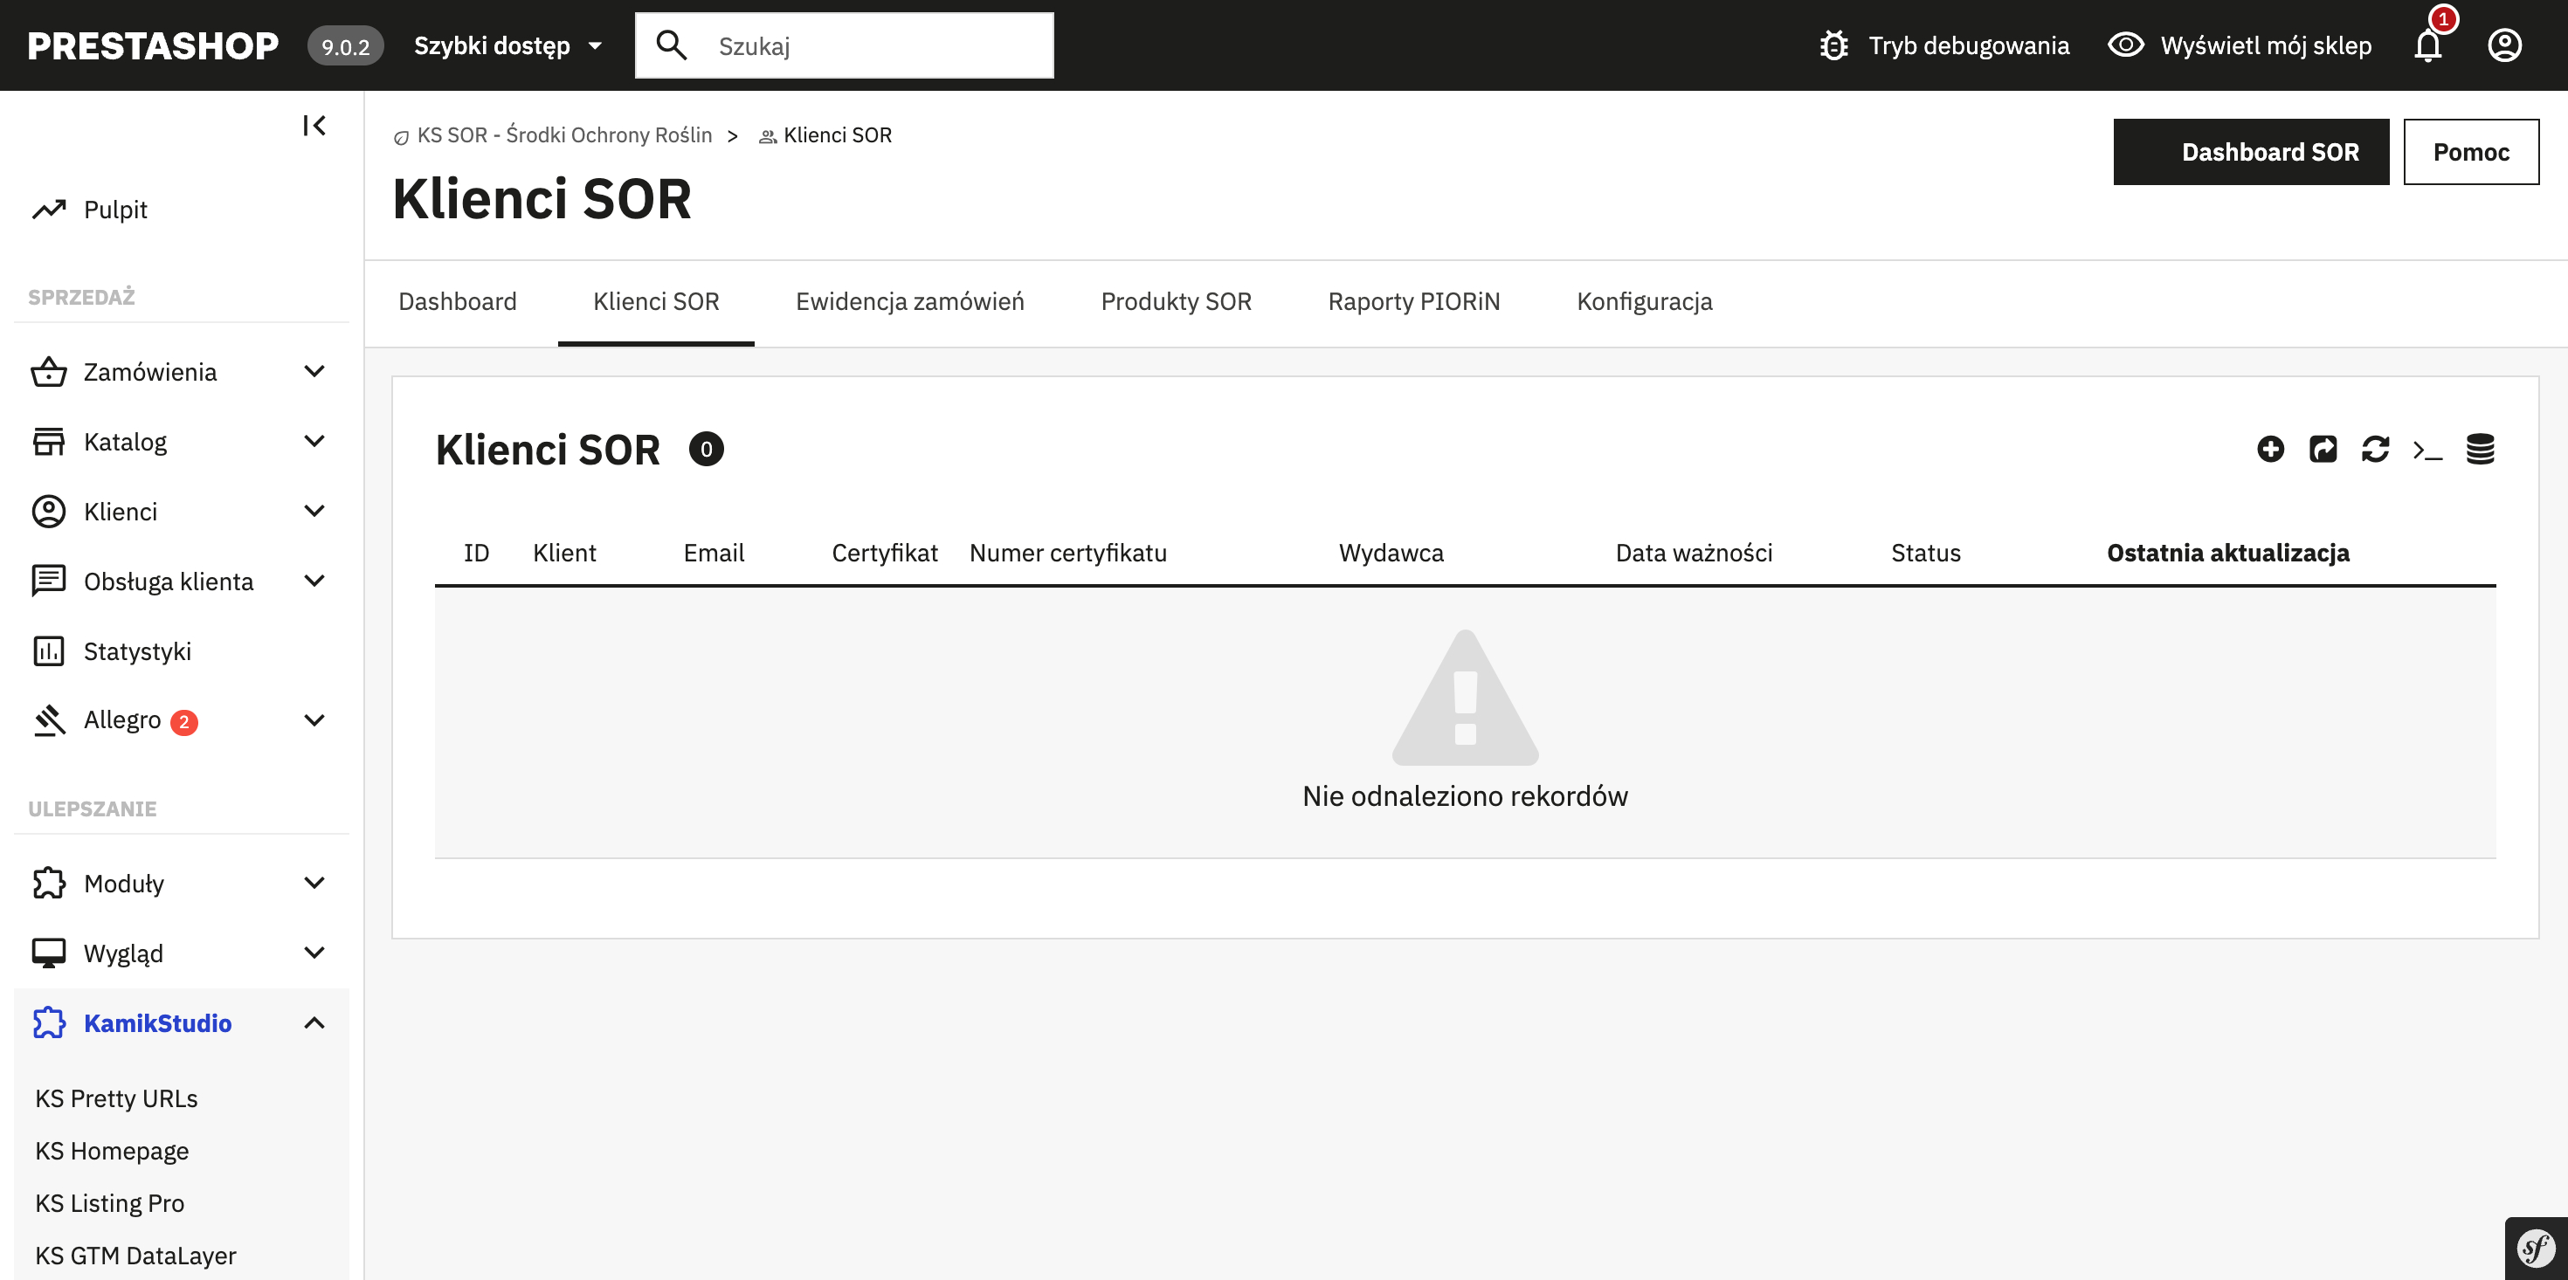Click the add new record plus icon

[x=2270, y=450]
